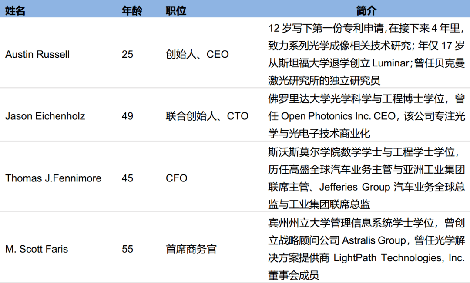Click the 年龄 column header
The image size is (470, 283).
click(132, 11)
